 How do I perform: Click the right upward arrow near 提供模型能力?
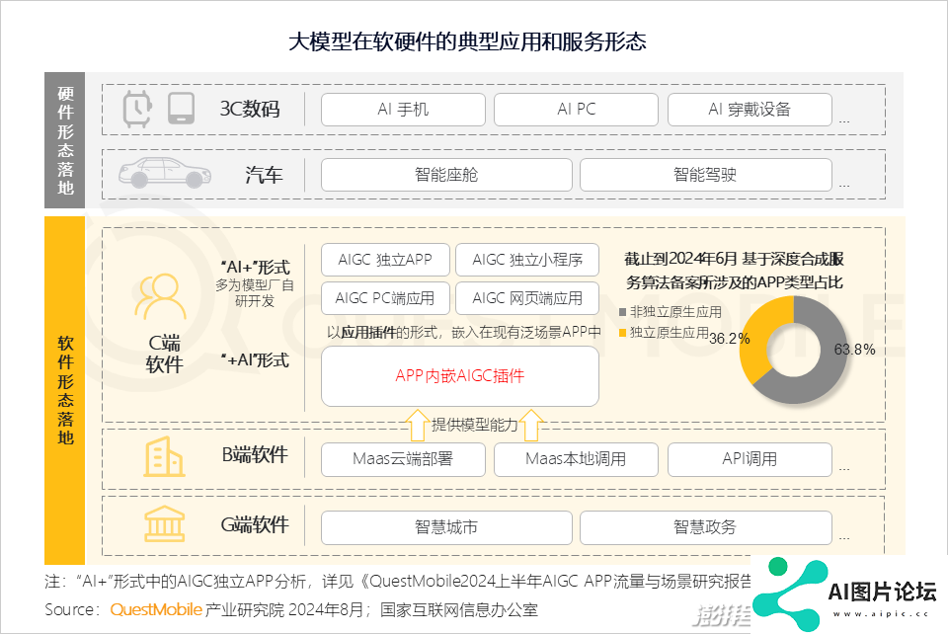pyautogui.click(x=531, y=425)
